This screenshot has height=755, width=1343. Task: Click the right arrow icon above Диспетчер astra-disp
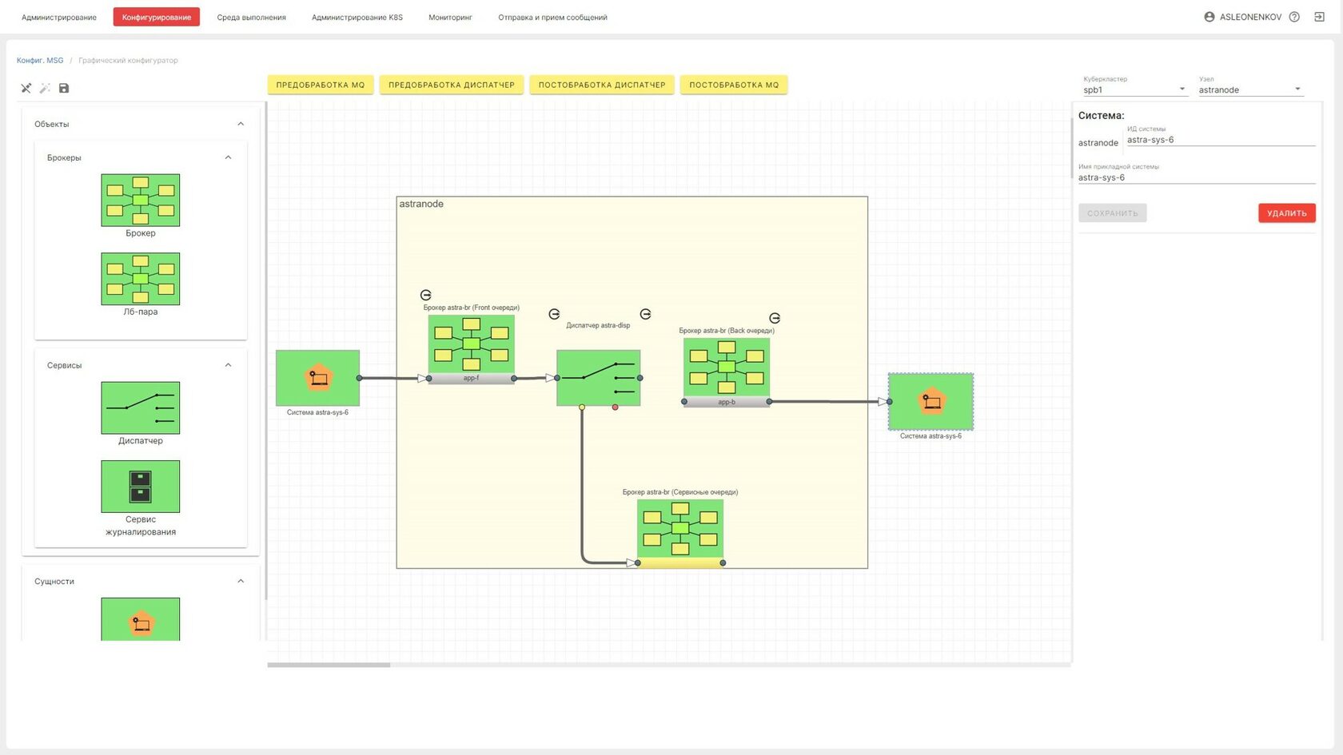(646, 314)
